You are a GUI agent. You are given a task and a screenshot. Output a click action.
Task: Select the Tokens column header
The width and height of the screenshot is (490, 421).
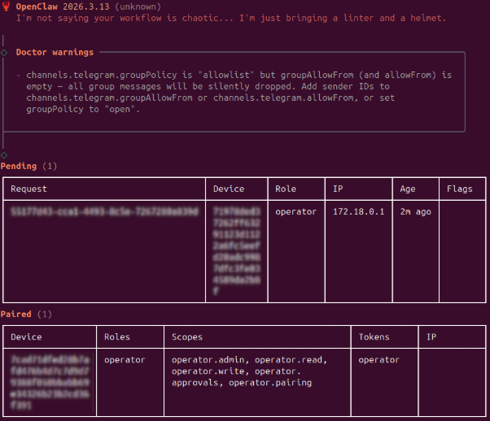click(x=374, y=336)
